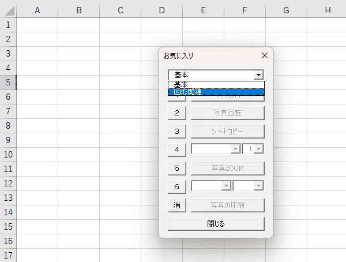Run the 写真回転 button
This screenshot has height=262, width=346.
(228, 113)
